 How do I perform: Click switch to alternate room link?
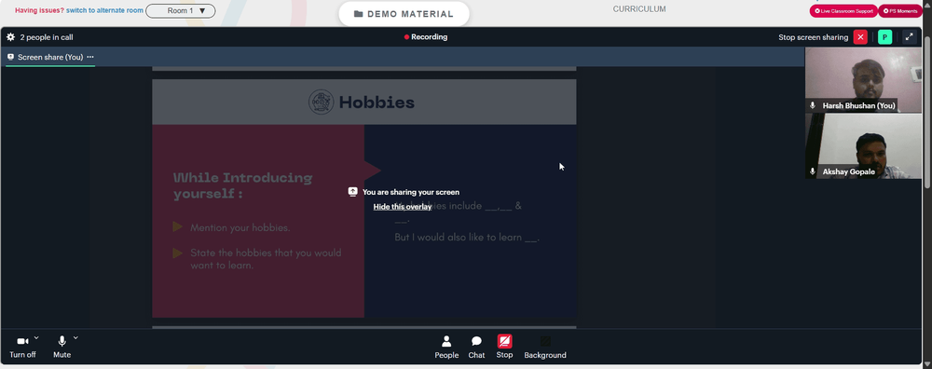point(104,10)
